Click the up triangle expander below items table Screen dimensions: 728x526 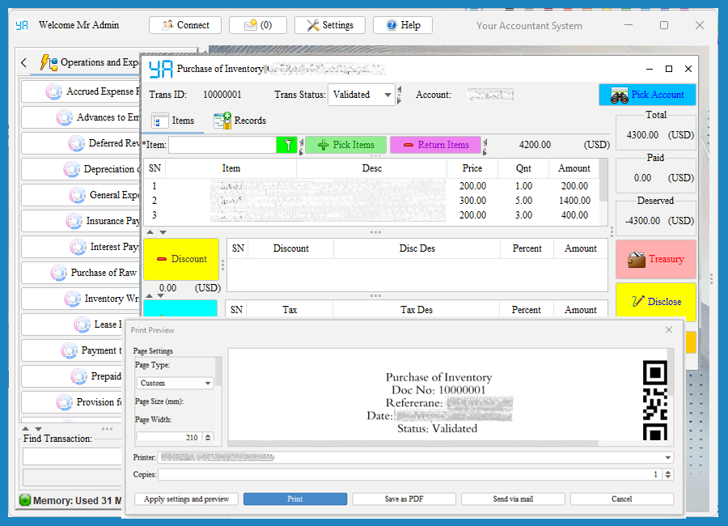150,232
